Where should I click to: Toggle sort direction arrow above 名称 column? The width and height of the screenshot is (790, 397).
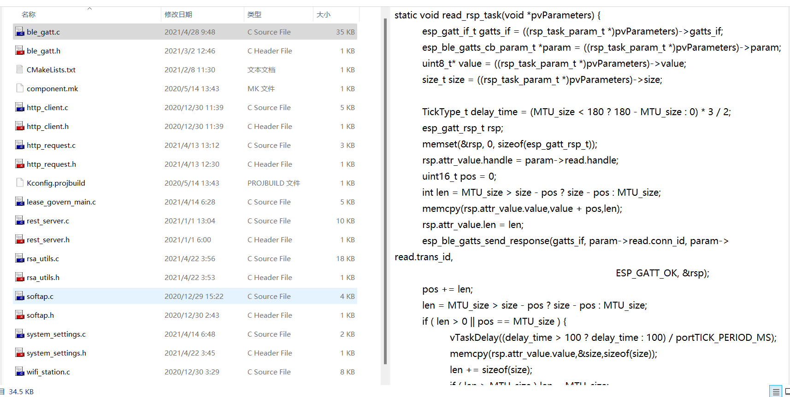[x=89, y=8]
